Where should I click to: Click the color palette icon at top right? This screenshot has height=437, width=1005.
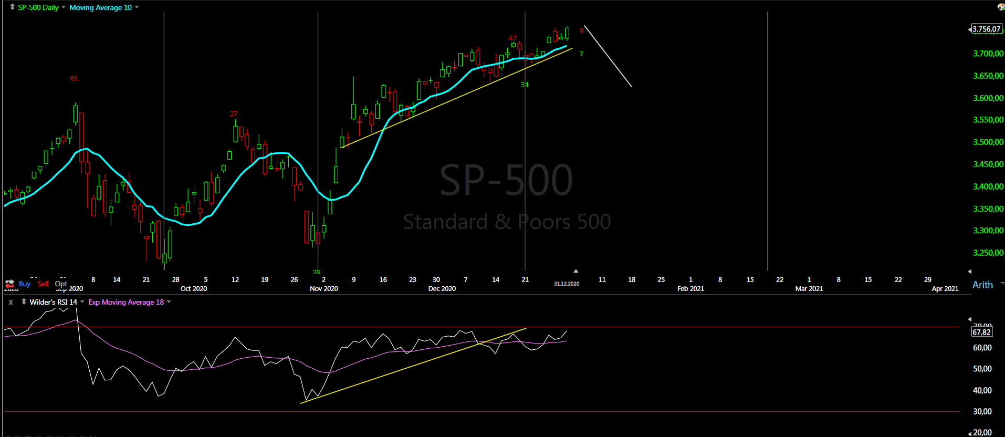click(x=1001, y=7)
